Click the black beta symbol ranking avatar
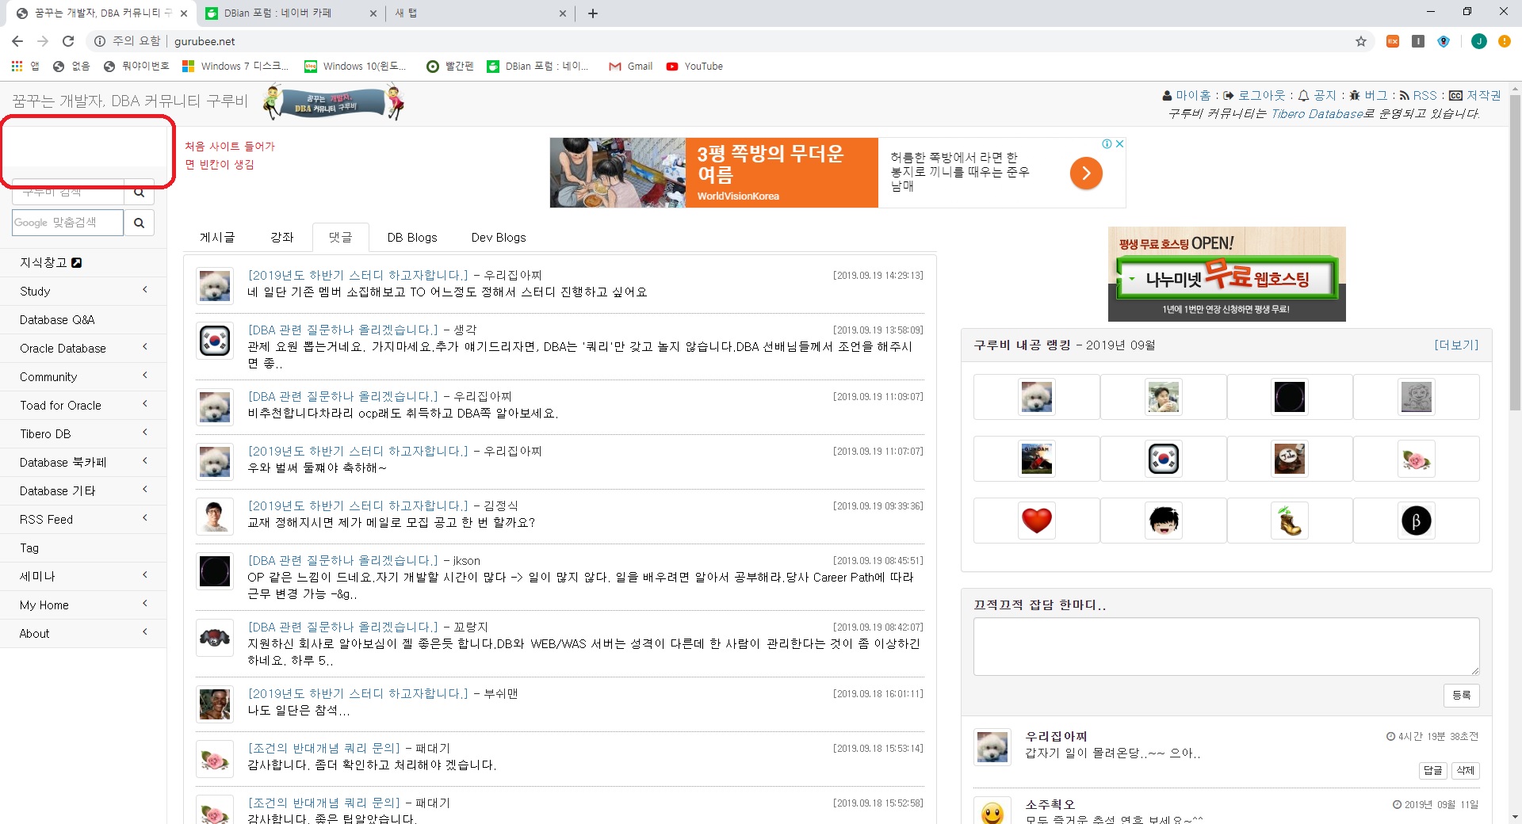 click(1416, 521)
